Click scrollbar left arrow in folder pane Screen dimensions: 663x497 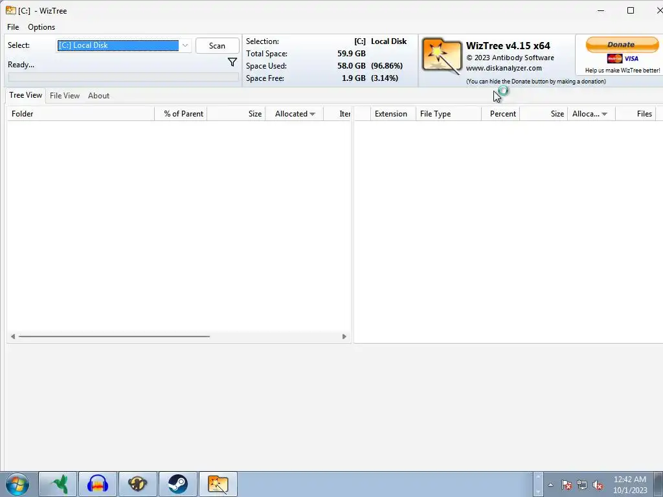(13, 337)
